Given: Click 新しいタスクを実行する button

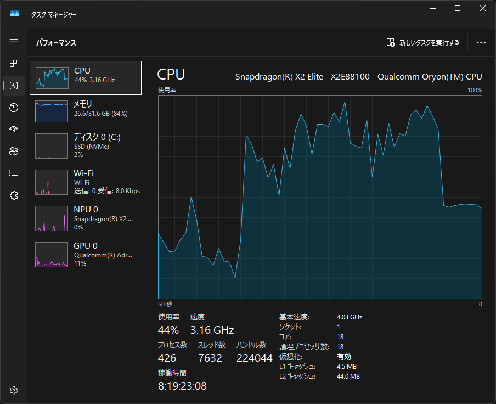Looking at the screenshot, I should click(423, 42).
